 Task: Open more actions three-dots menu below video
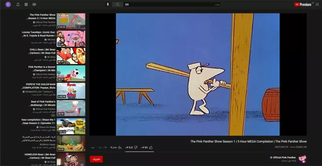93,147
